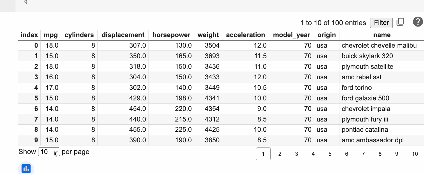Click the model_year column header
The width and height of the screenshot is (424, 174).
[x=291, y=35]
